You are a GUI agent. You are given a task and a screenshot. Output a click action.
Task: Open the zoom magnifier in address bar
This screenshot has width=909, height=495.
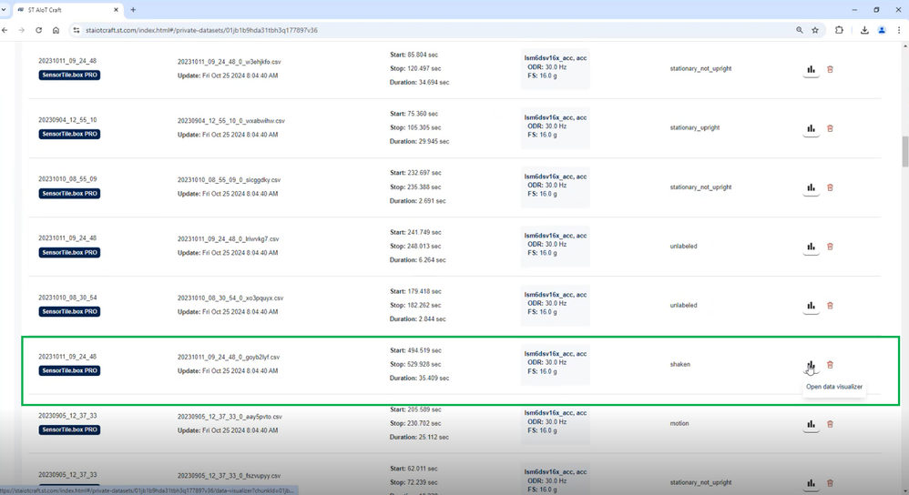[x=800, y=30]
